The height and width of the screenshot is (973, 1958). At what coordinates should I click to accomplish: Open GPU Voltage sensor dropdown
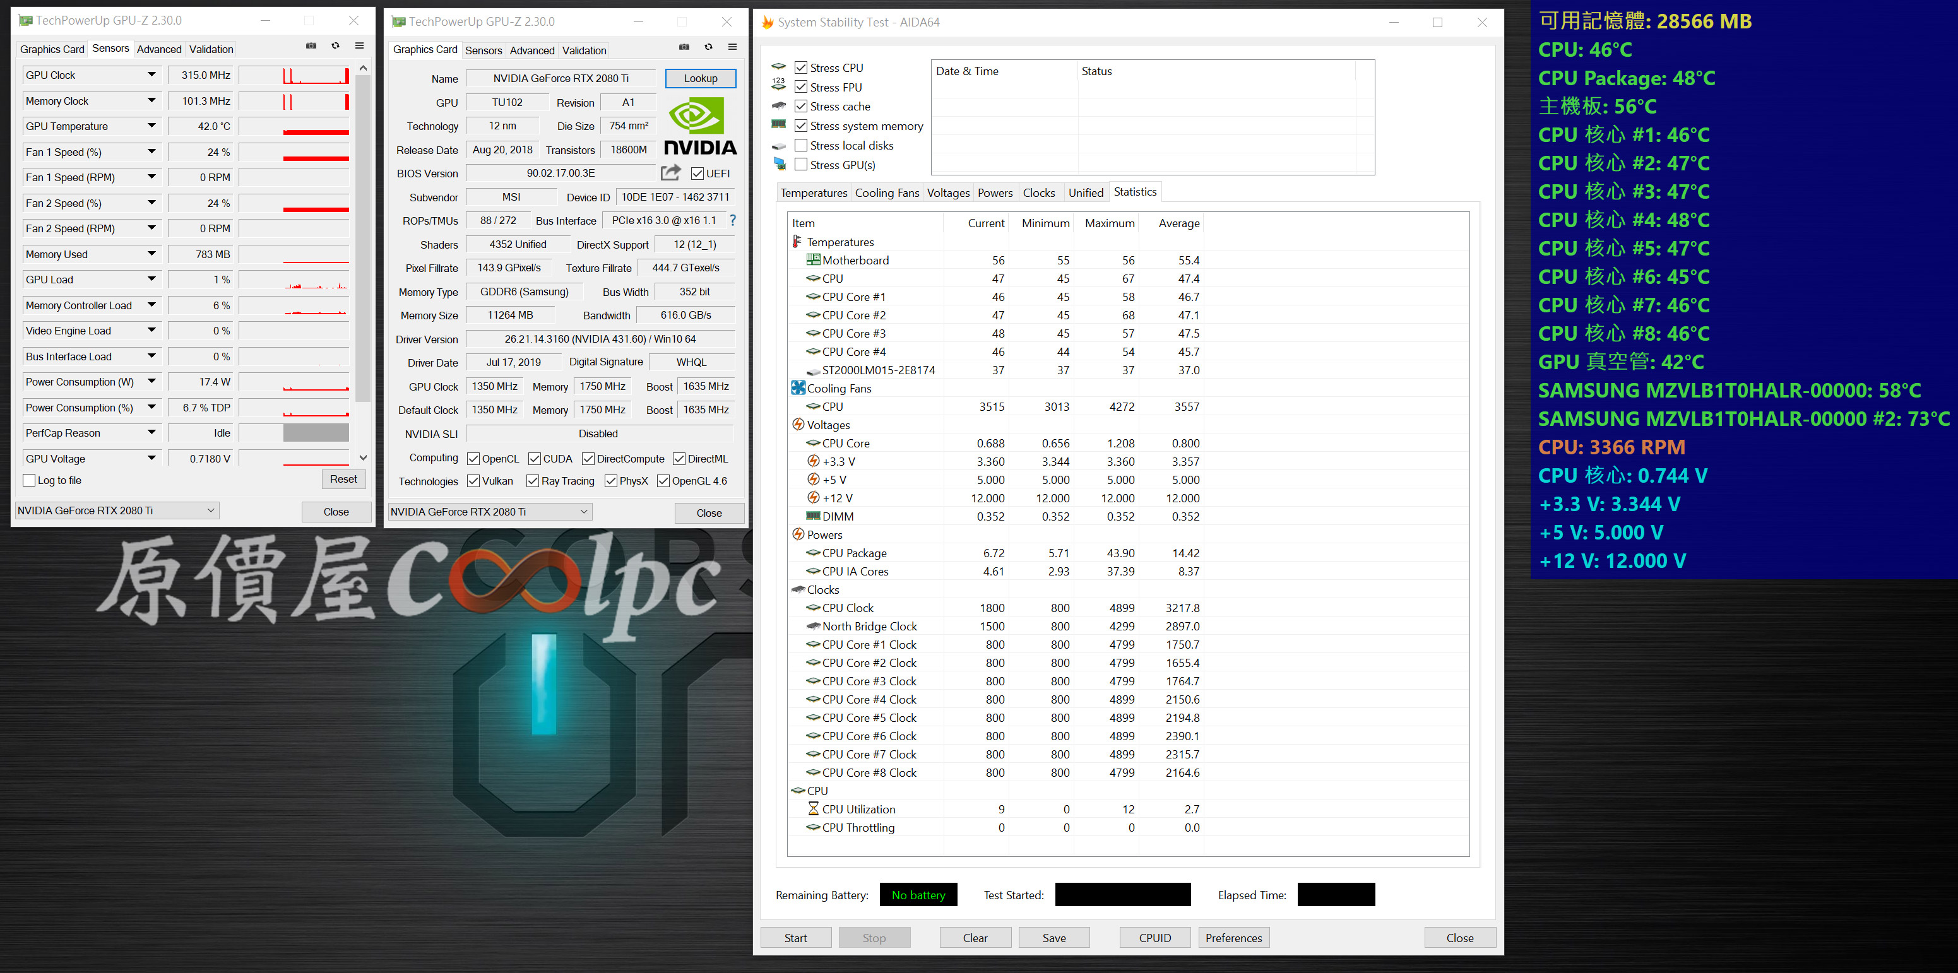[x=151, y=458]
